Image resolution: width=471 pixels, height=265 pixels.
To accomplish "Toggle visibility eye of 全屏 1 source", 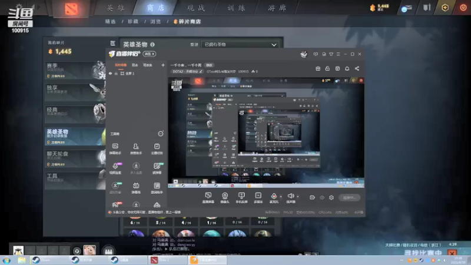I will pyautogui.click(x=110, y=74).
